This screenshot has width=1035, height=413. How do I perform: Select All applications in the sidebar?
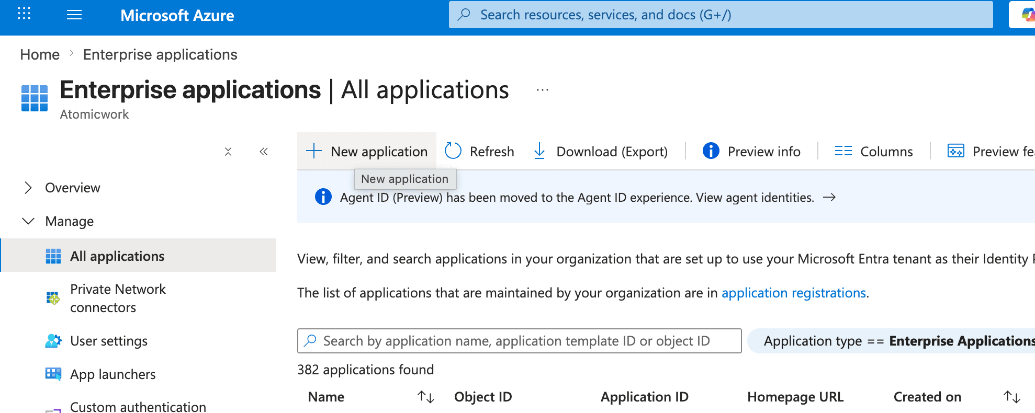pyautogui.click(x=139, y=255)
